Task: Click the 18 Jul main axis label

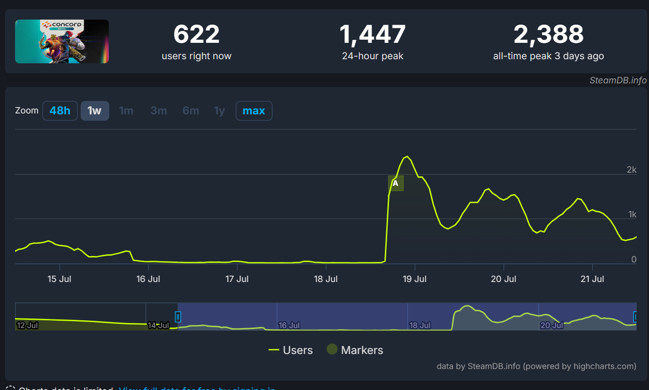Action: click(326, 279)
